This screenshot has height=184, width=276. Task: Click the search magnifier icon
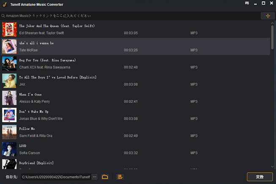point(3,16)
